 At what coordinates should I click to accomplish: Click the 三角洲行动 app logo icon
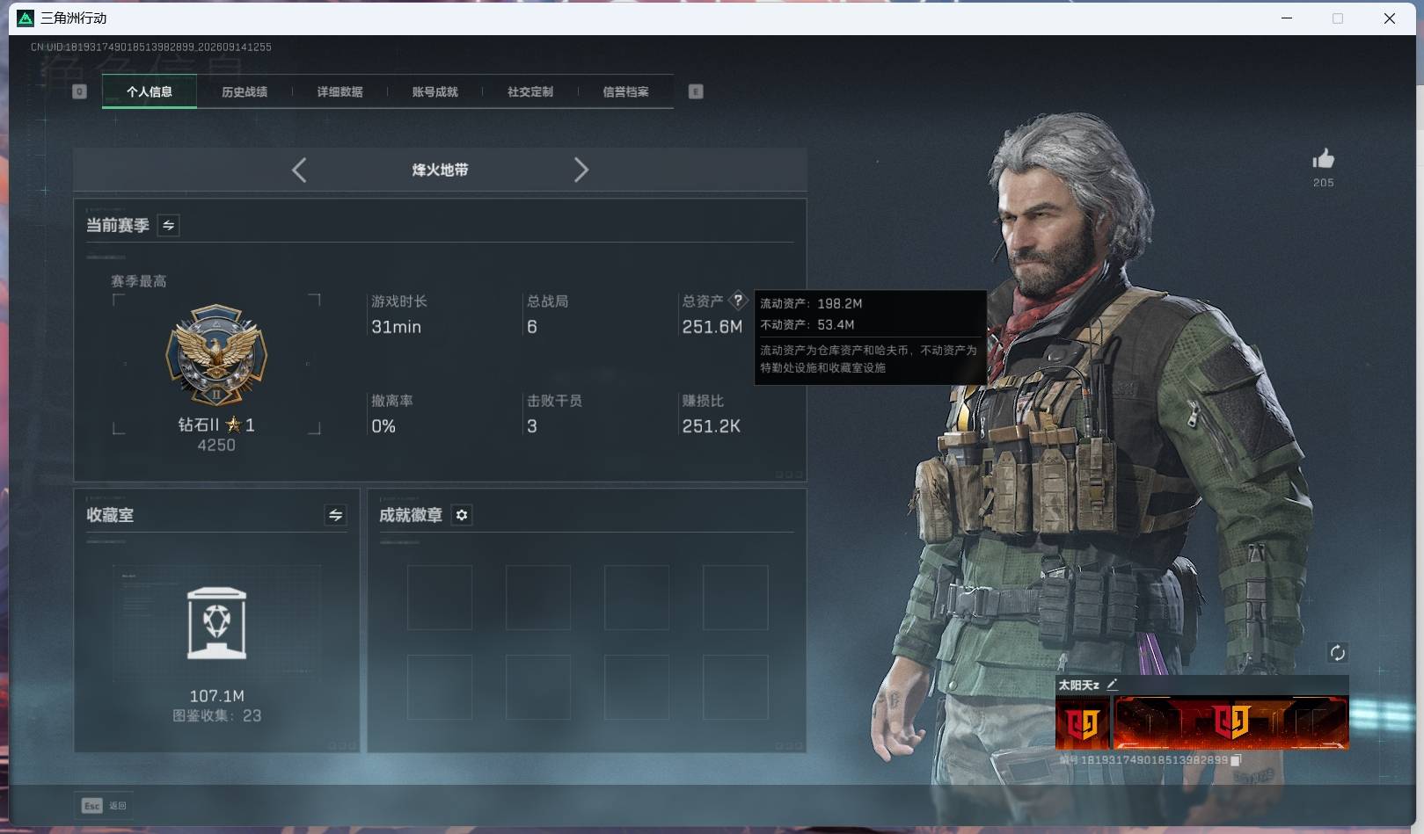pos(26,18)
